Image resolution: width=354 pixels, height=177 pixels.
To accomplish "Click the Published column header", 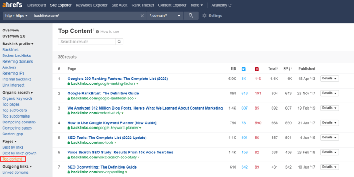I will (x=307, y=69).
